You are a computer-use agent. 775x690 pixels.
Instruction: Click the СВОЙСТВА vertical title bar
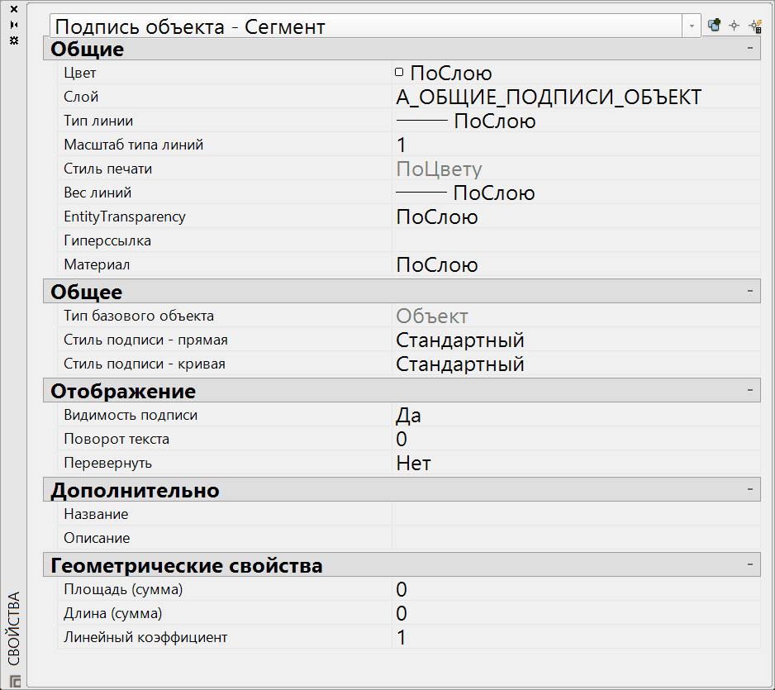pyautogui.click(x=14, y=628)
